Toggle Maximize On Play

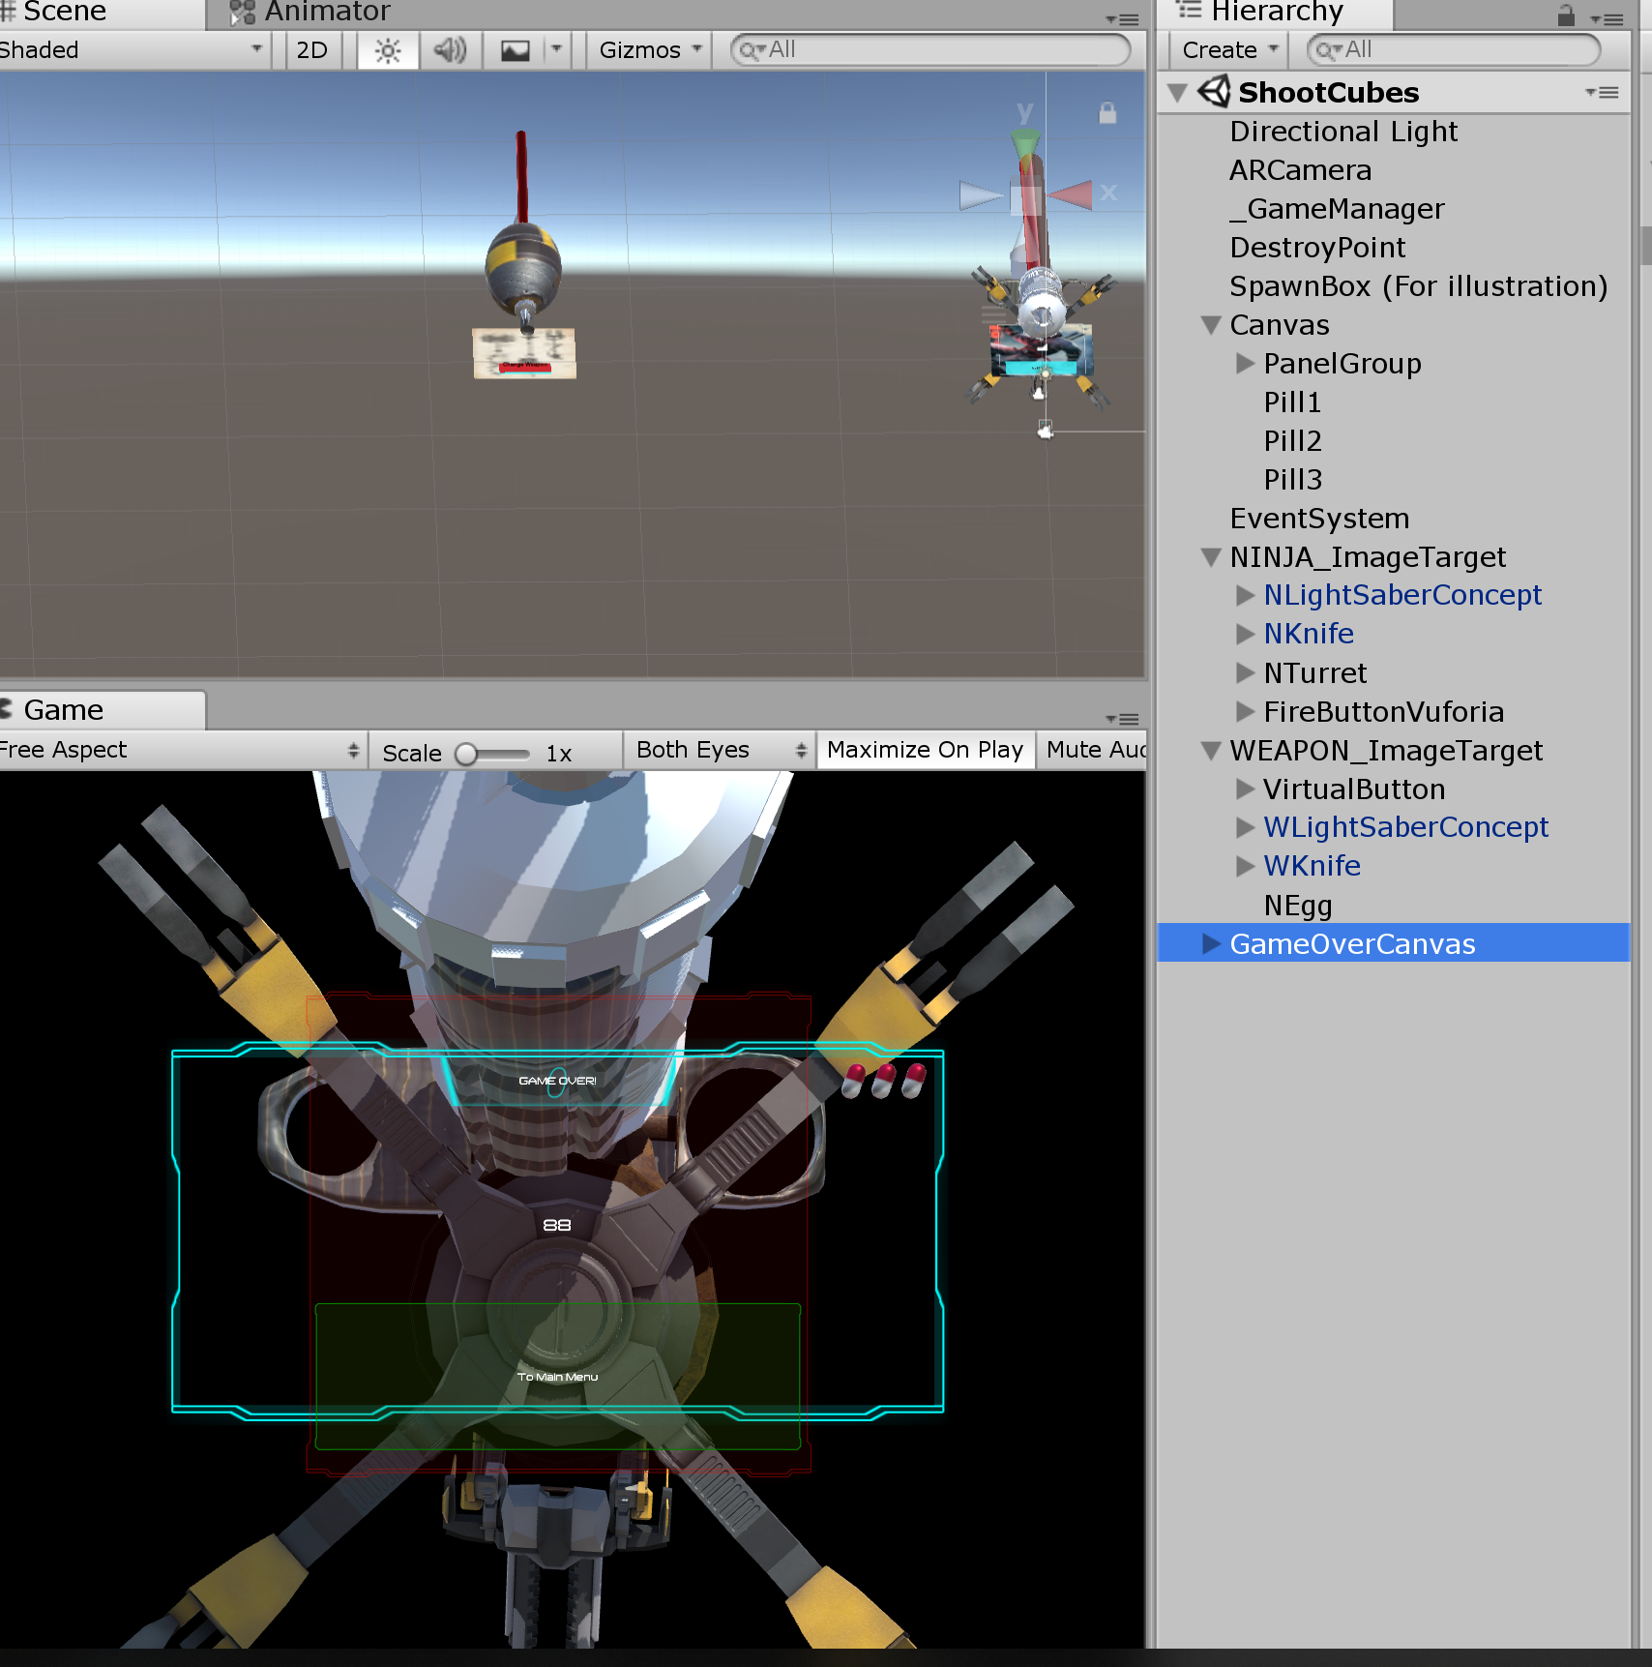tap(925, 750)
